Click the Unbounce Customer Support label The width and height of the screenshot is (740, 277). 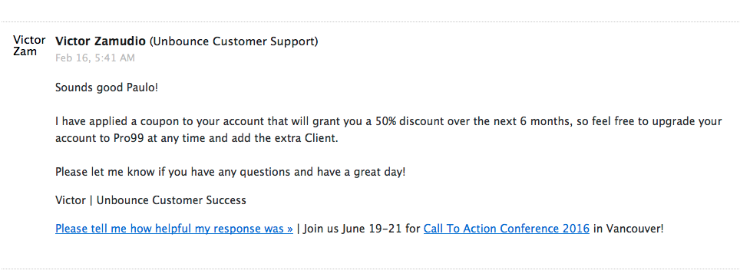tap(234, 41)
